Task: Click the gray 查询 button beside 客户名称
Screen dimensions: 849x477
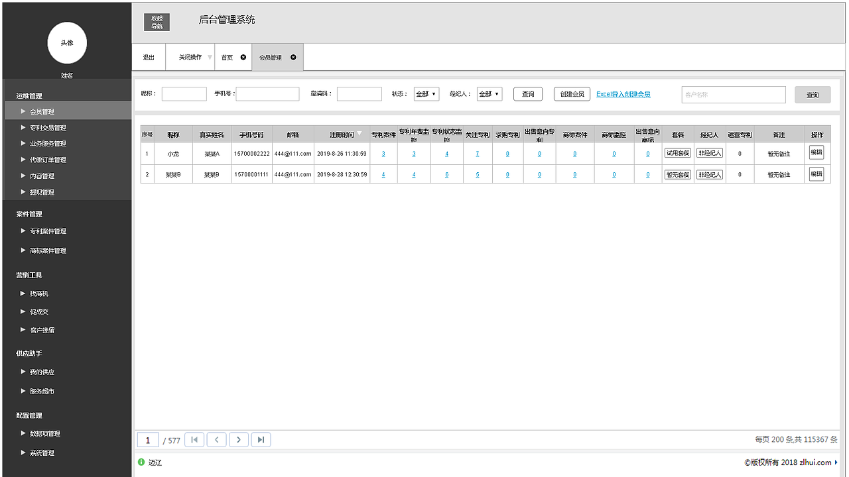Action: click(x=813, y=95)
